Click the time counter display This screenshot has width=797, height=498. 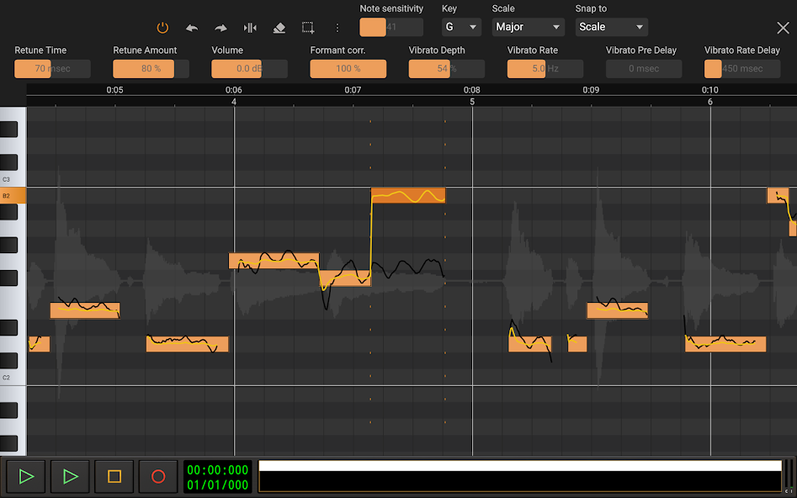pos(217,476)
